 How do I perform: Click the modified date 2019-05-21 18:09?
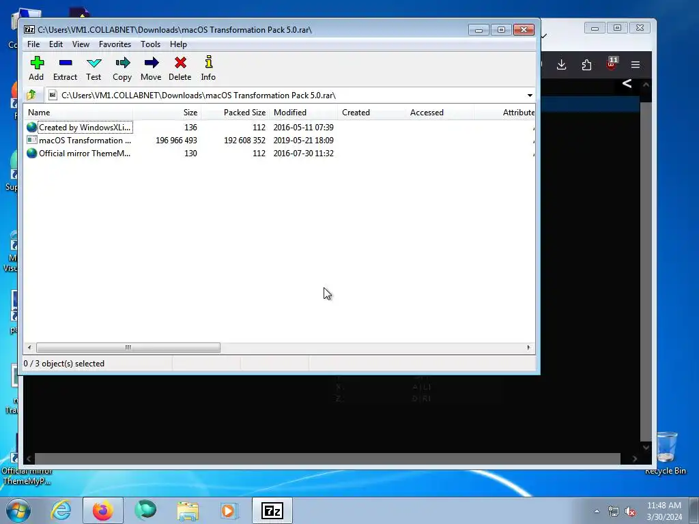pos(304,141)
